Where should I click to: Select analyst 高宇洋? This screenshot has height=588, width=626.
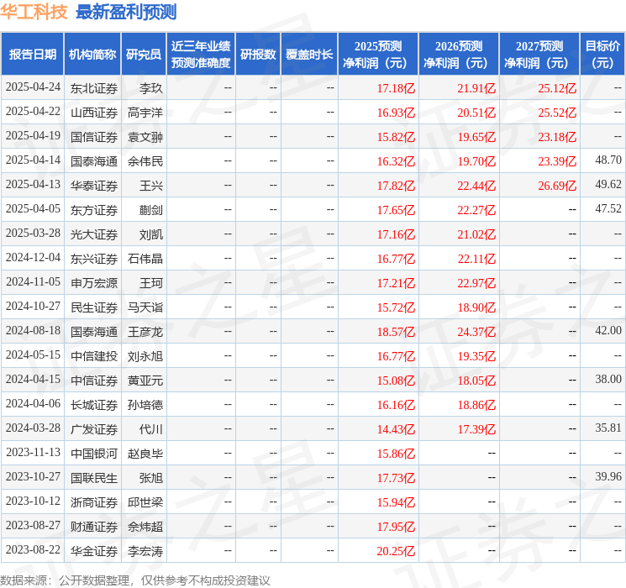145,113
